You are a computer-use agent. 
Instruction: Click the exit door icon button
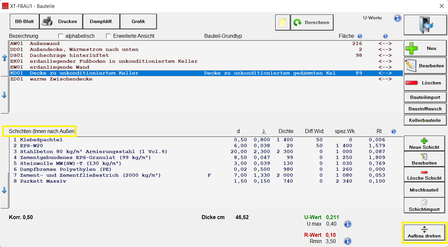pyautogui.click(x=425, y=25)
